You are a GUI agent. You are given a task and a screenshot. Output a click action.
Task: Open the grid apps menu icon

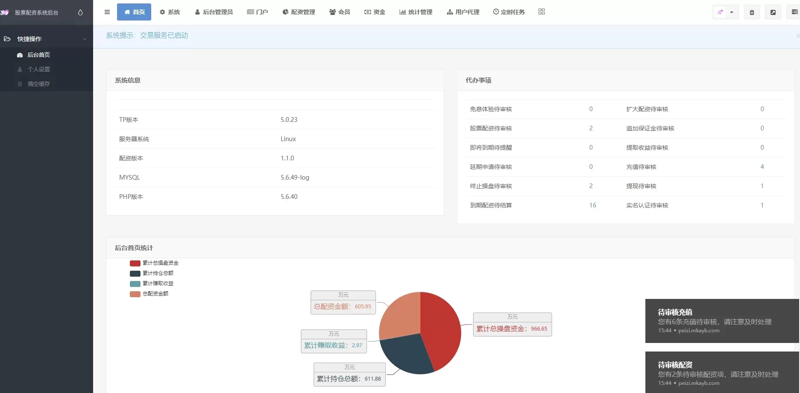coord(541,12)
